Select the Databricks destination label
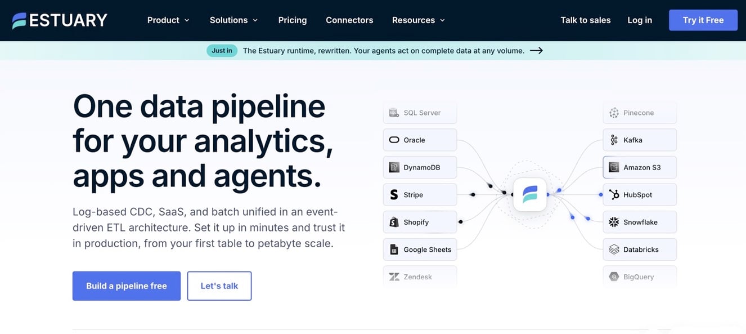 [641, 250]
